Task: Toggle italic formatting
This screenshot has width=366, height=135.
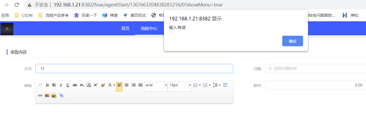Action: coord(61,85)
